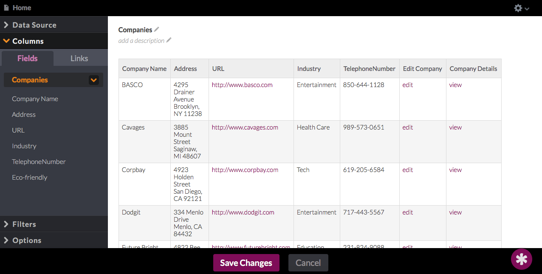The image size is (542, 274).
Task: Click the Home page icon
Action: [x=6, y=8]
